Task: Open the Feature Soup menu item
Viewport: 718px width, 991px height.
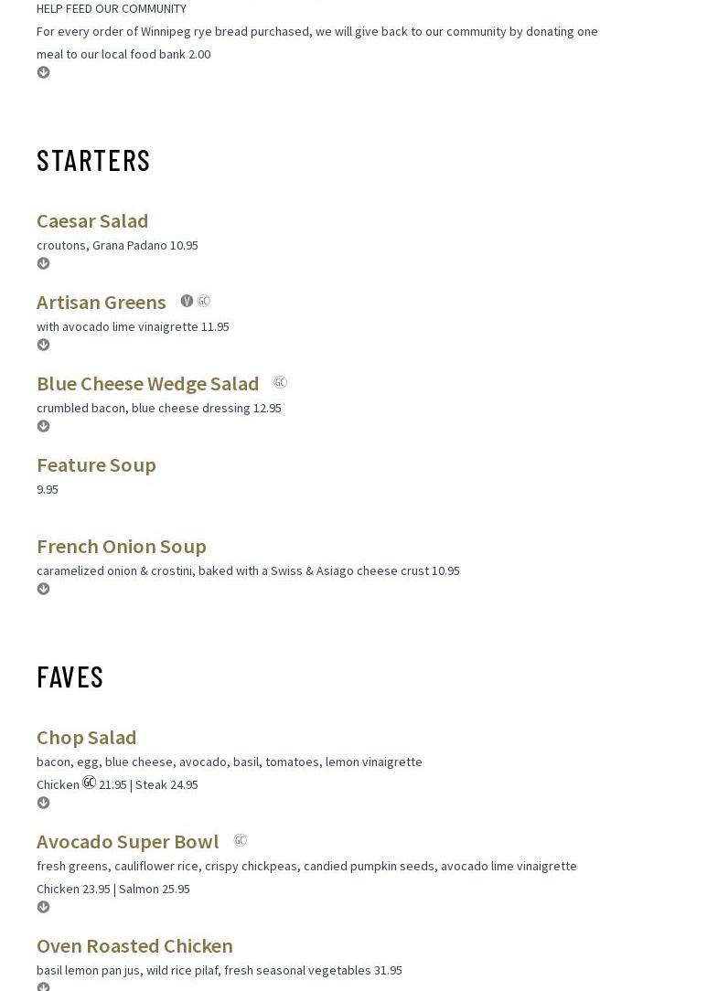Action: pos(96,464)
